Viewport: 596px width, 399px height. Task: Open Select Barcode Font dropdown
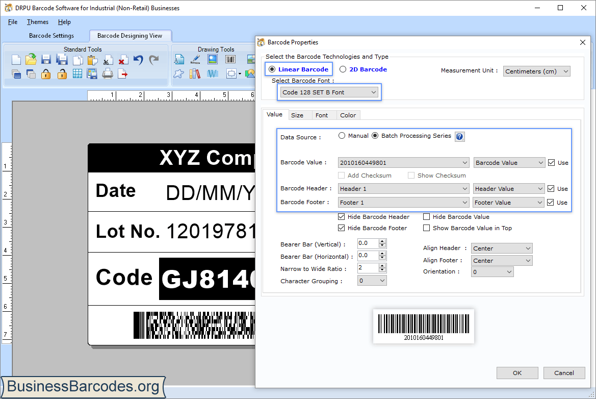pos(329,92)
